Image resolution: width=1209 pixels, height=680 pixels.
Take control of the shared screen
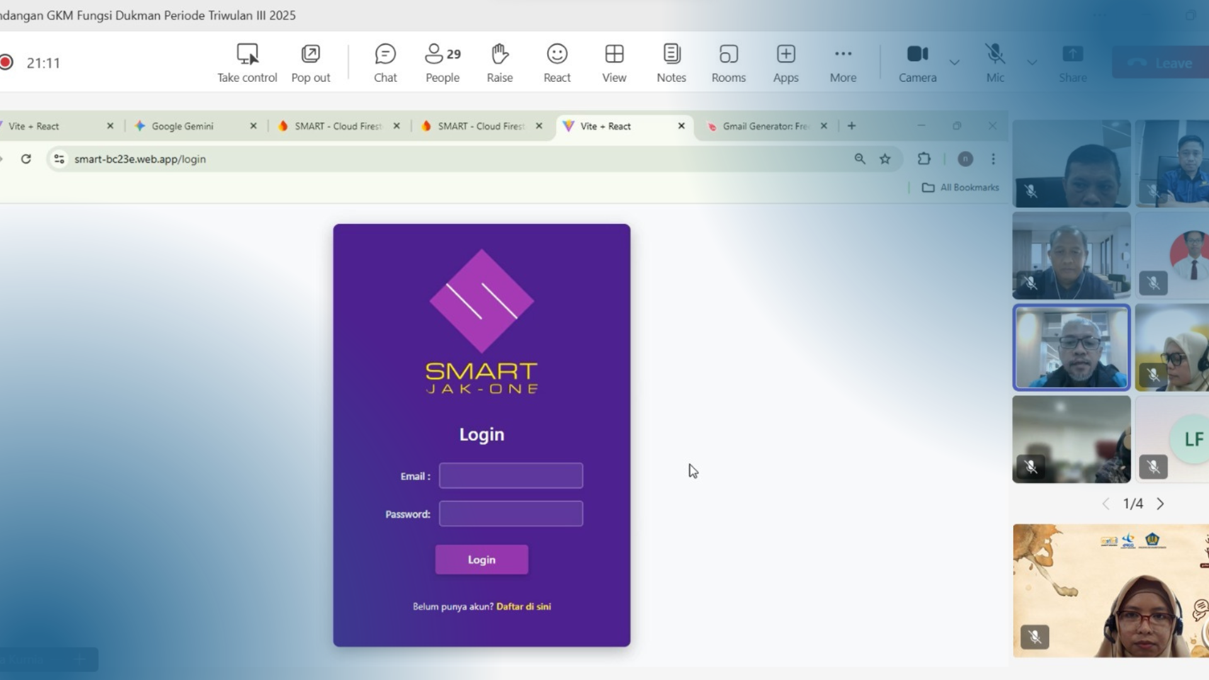coord(247,62)
